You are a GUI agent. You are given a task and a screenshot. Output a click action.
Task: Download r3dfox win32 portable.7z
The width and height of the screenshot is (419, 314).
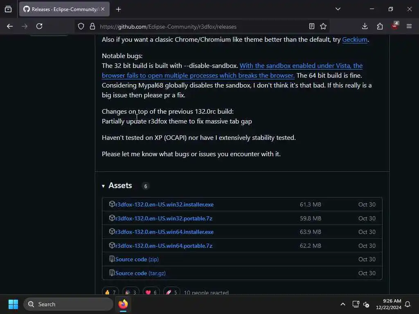164,218
